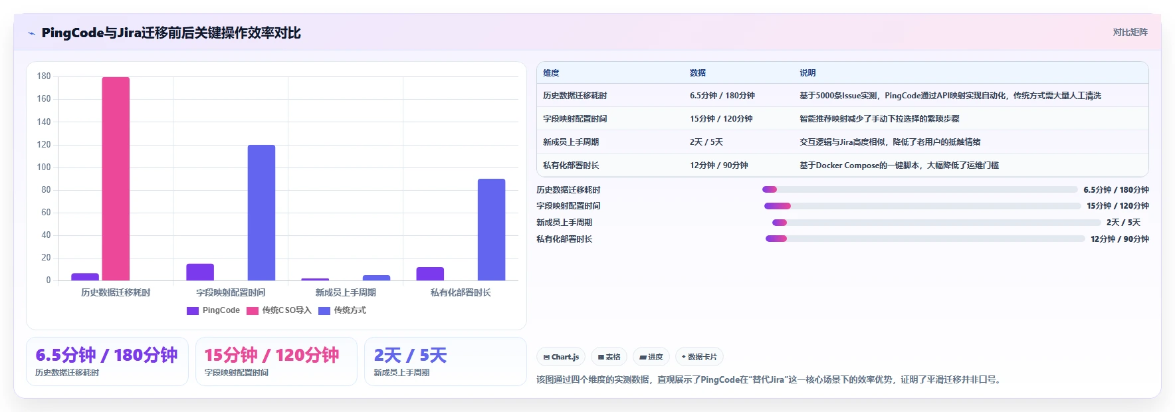Toggle the PingCode legend series
1175x412 pixels.
pyautogui.click(x=213, y=310)
